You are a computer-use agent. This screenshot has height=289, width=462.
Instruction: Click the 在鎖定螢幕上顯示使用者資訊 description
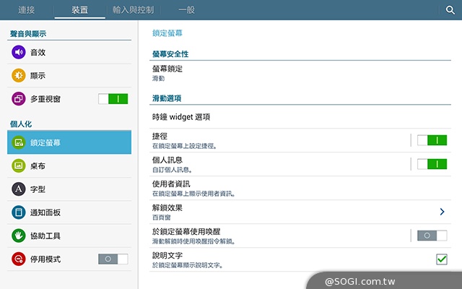tap(193, 194)
